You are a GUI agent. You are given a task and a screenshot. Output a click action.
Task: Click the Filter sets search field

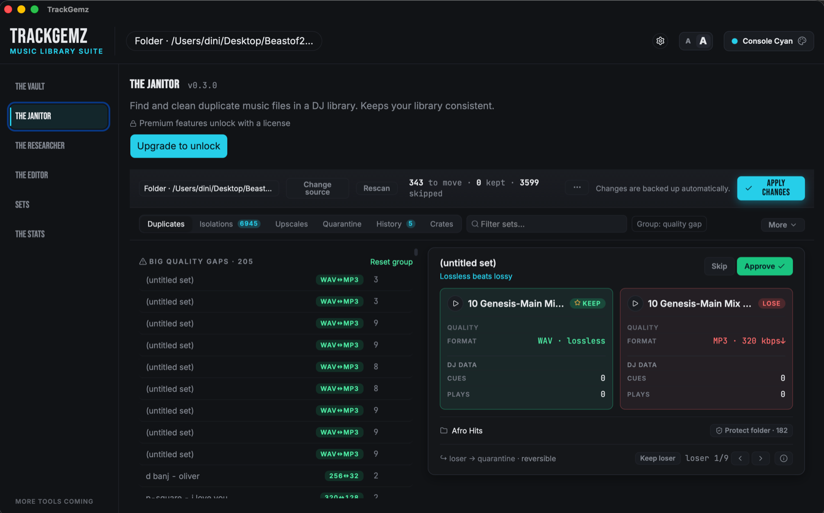546,224
